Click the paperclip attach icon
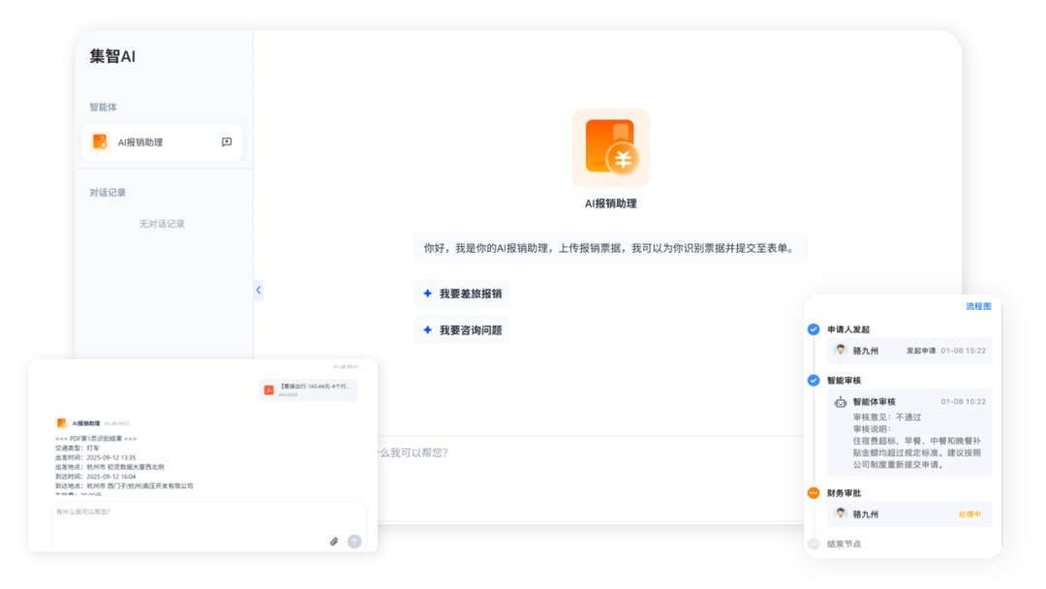Screen dimensions: 1046x589 point(334,542)
